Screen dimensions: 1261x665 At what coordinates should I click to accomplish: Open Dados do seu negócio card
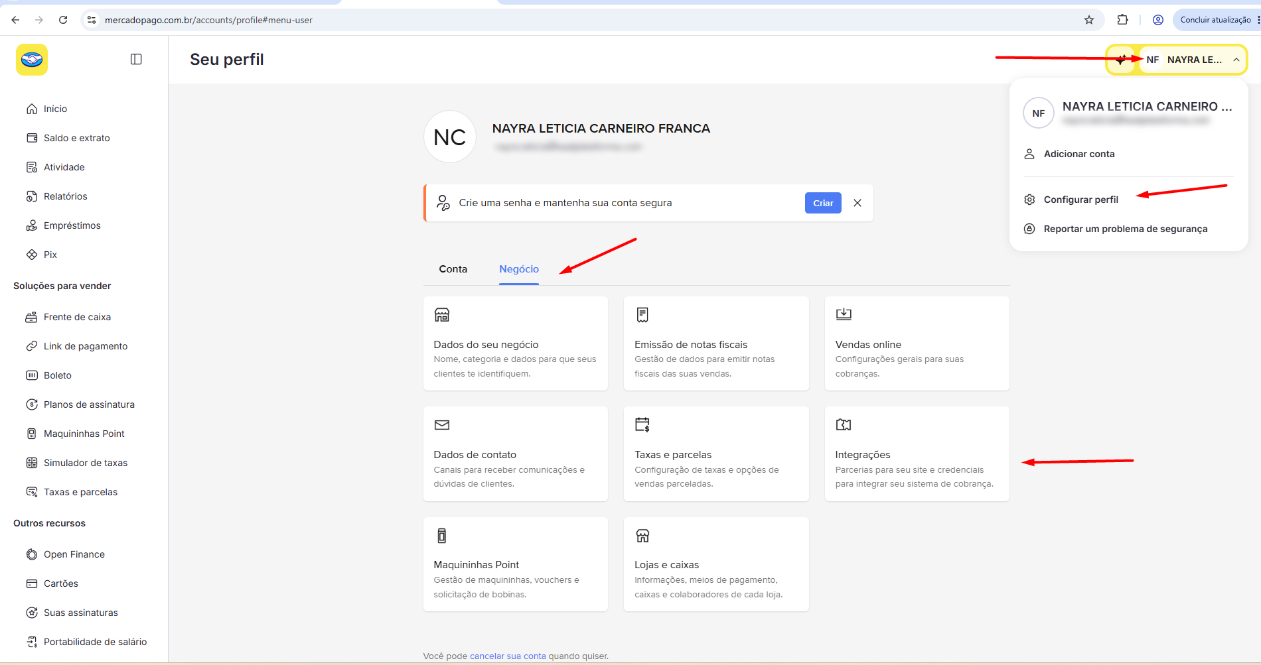[x=516, y=343]
